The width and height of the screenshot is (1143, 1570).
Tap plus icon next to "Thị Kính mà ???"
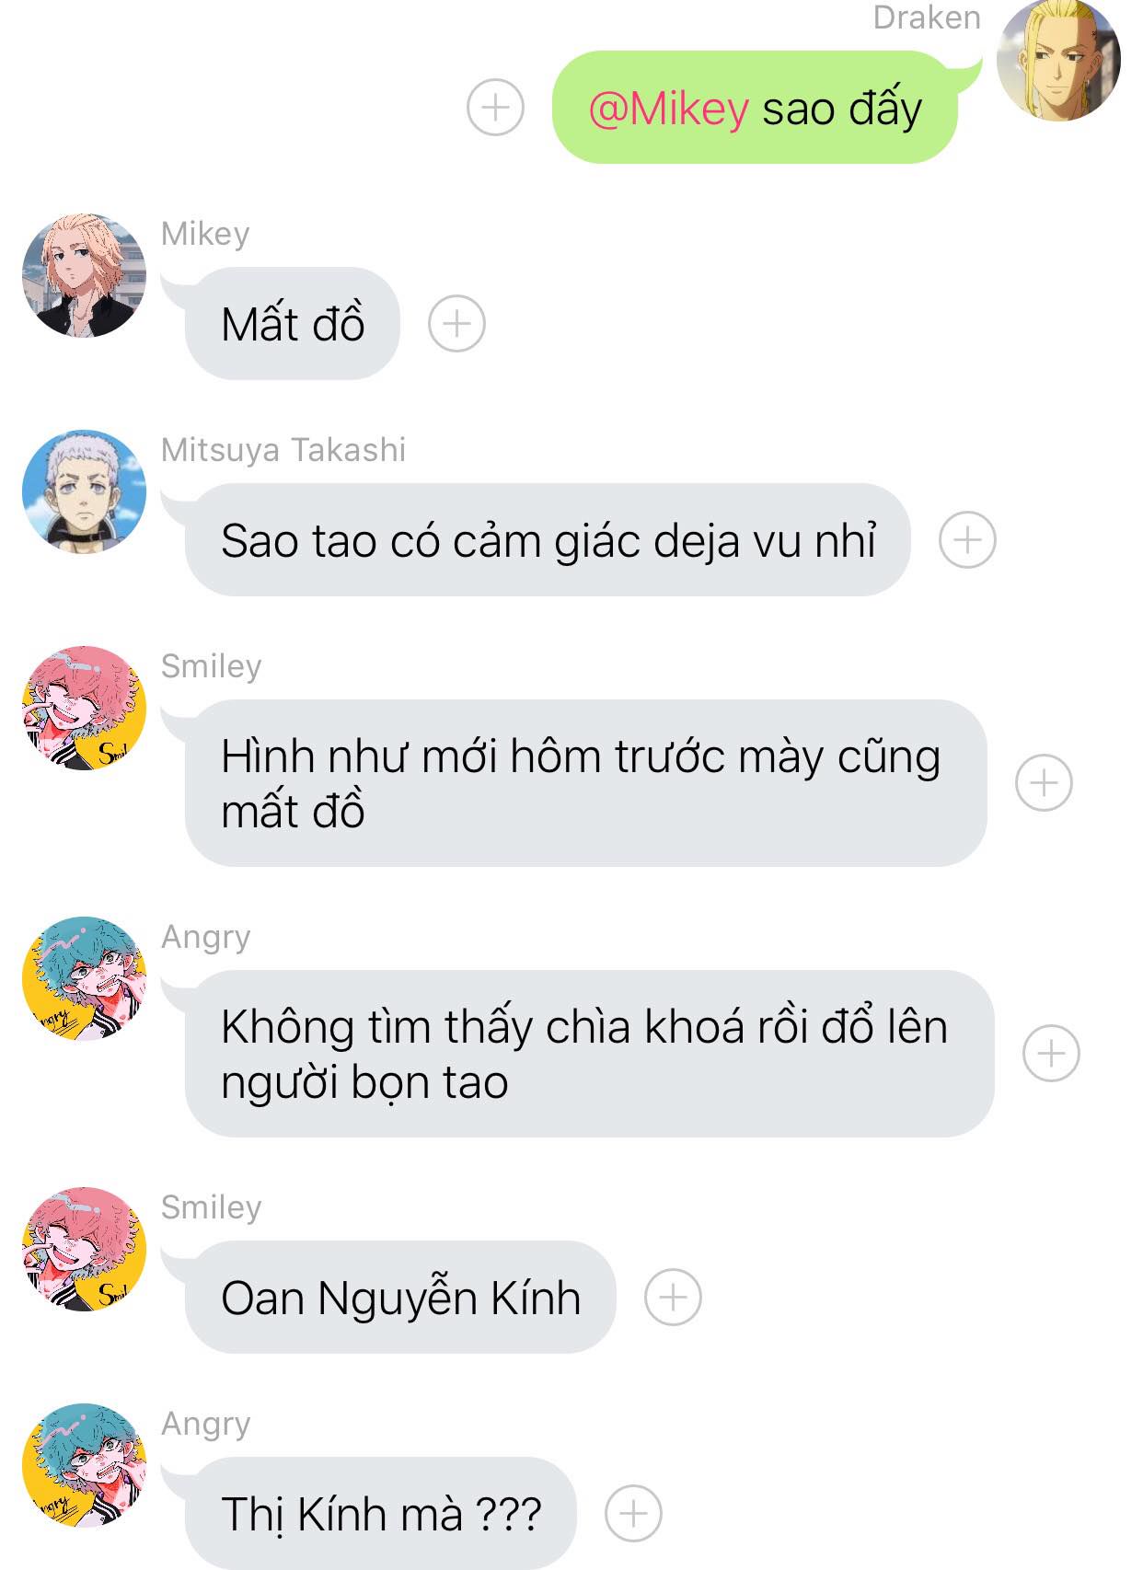coord(633,1514)
